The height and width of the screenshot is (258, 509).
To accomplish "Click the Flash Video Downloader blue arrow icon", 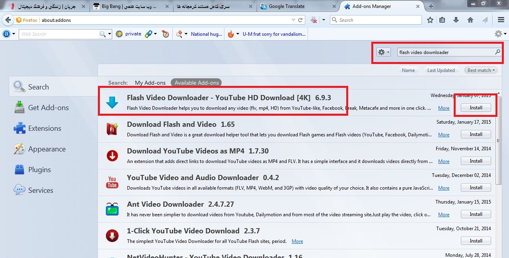I will point(112,103).
